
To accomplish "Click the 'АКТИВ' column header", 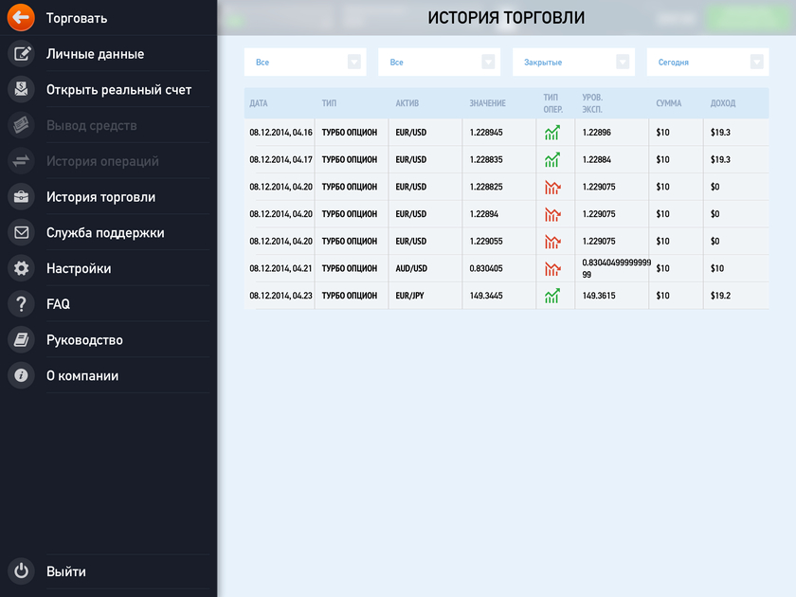I will point(407,103).
